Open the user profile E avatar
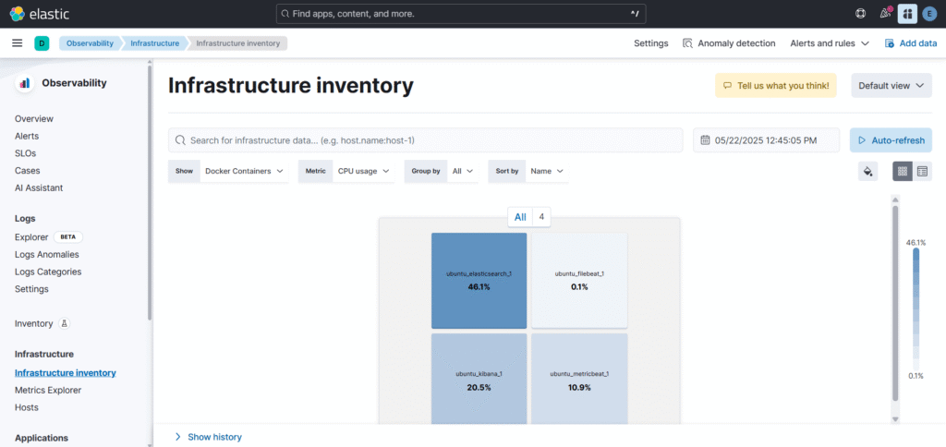 pos(929,14)
